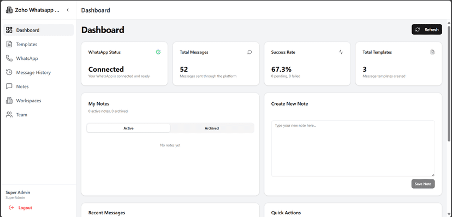Click the red logout arrow icon
Screen dimensions: 452x217
pos(11,208)
